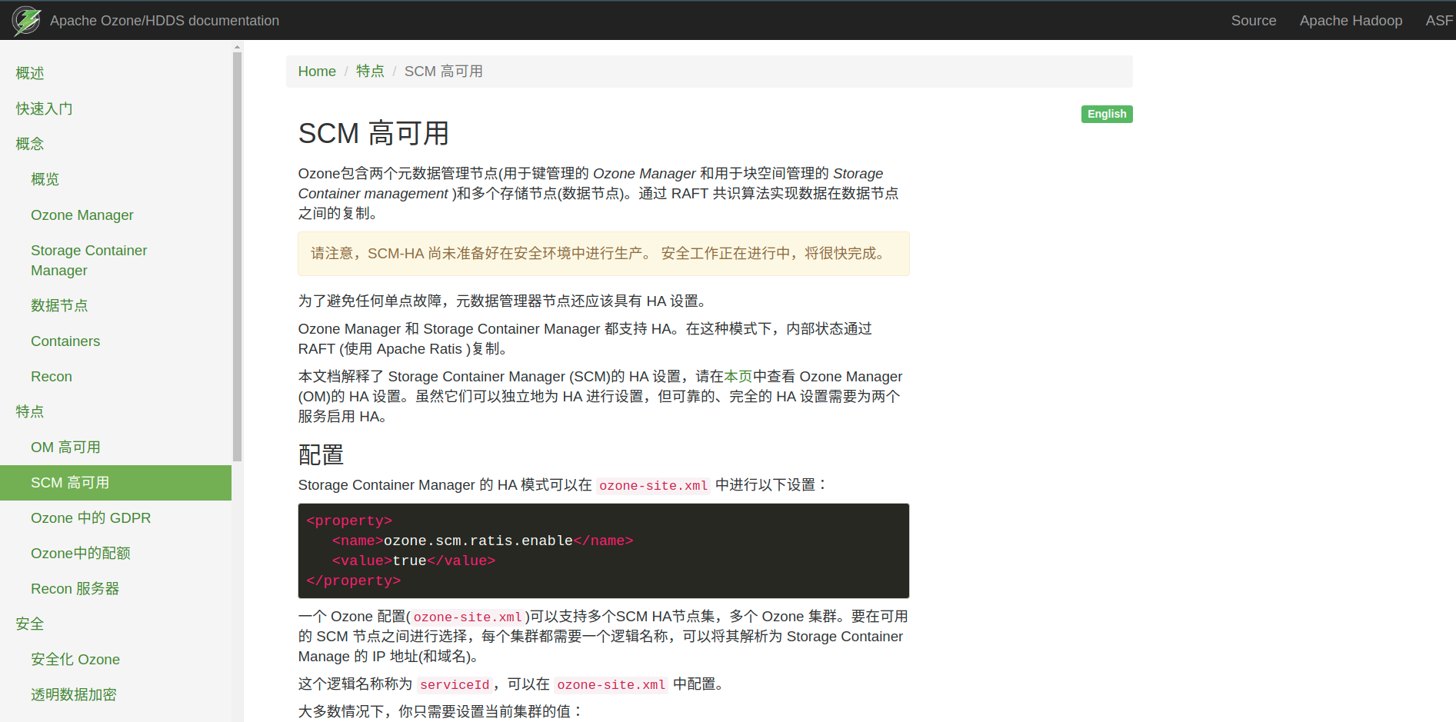Open the Source link in navbar
This screenshot has height=722, width=1456.
1253,21
